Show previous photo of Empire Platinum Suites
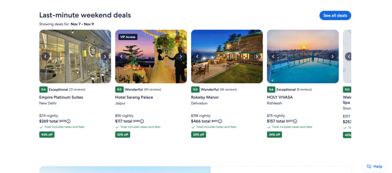 [x=46, y=57]
